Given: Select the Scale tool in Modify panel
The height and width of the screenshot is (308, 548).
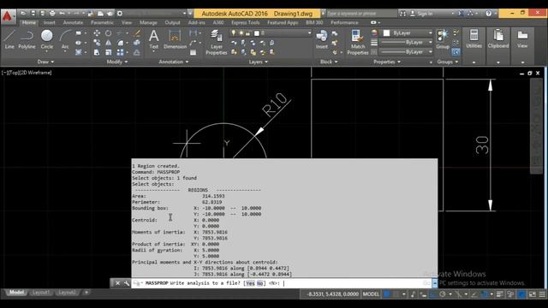Looking at the screenshot, I should [x=109, y=52].
